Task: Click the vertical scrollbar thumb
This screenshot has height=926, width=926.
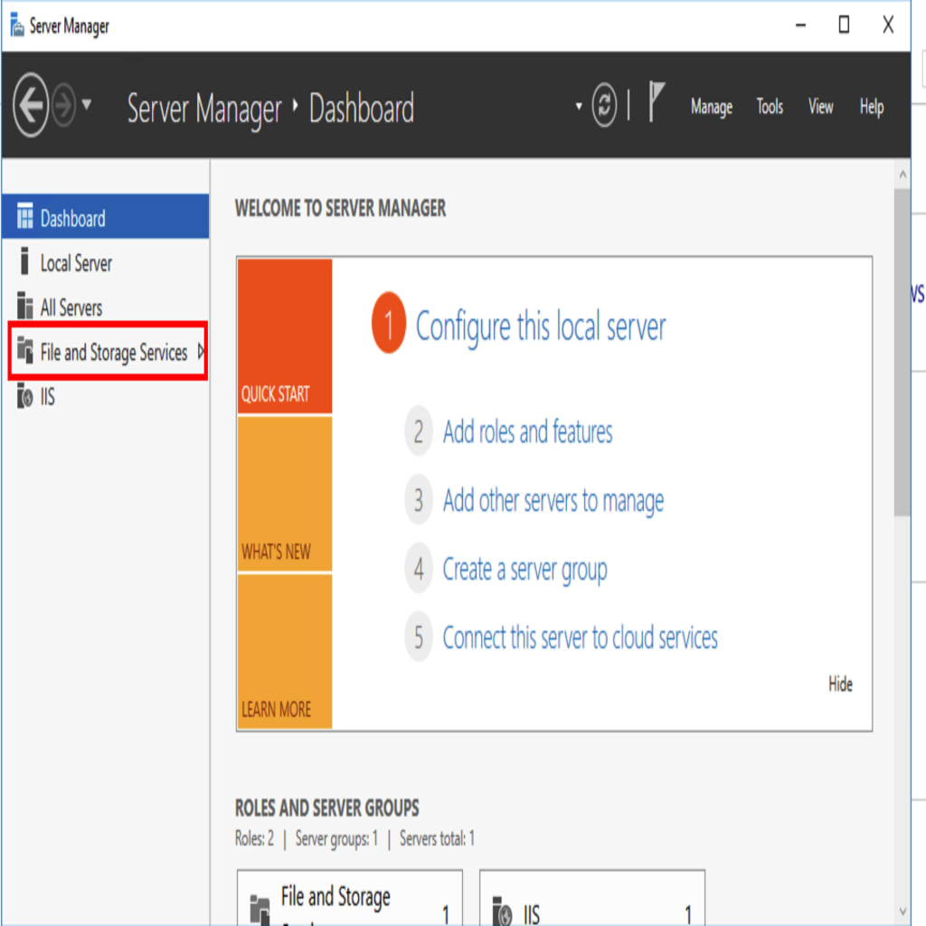Action: tap(902, 352)
